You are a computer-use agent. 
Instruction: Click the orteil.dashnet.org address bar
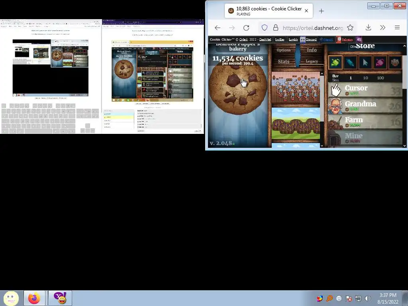tap(313, 27)
